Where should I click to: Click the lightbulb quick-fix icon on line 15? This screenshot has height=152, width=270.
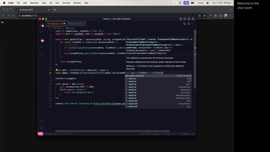coord(57,70)
